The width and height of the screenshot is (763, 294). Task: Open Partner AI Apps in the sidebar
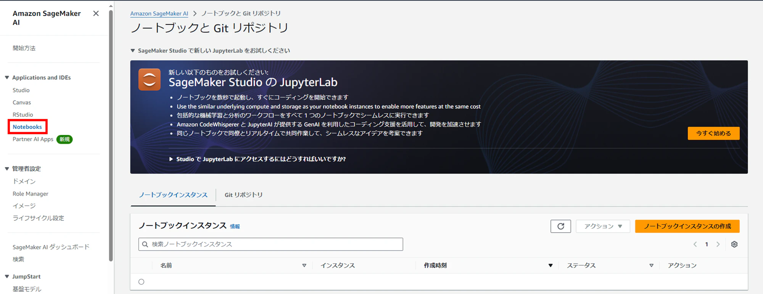pyautogui.click(x=33, y=139)
